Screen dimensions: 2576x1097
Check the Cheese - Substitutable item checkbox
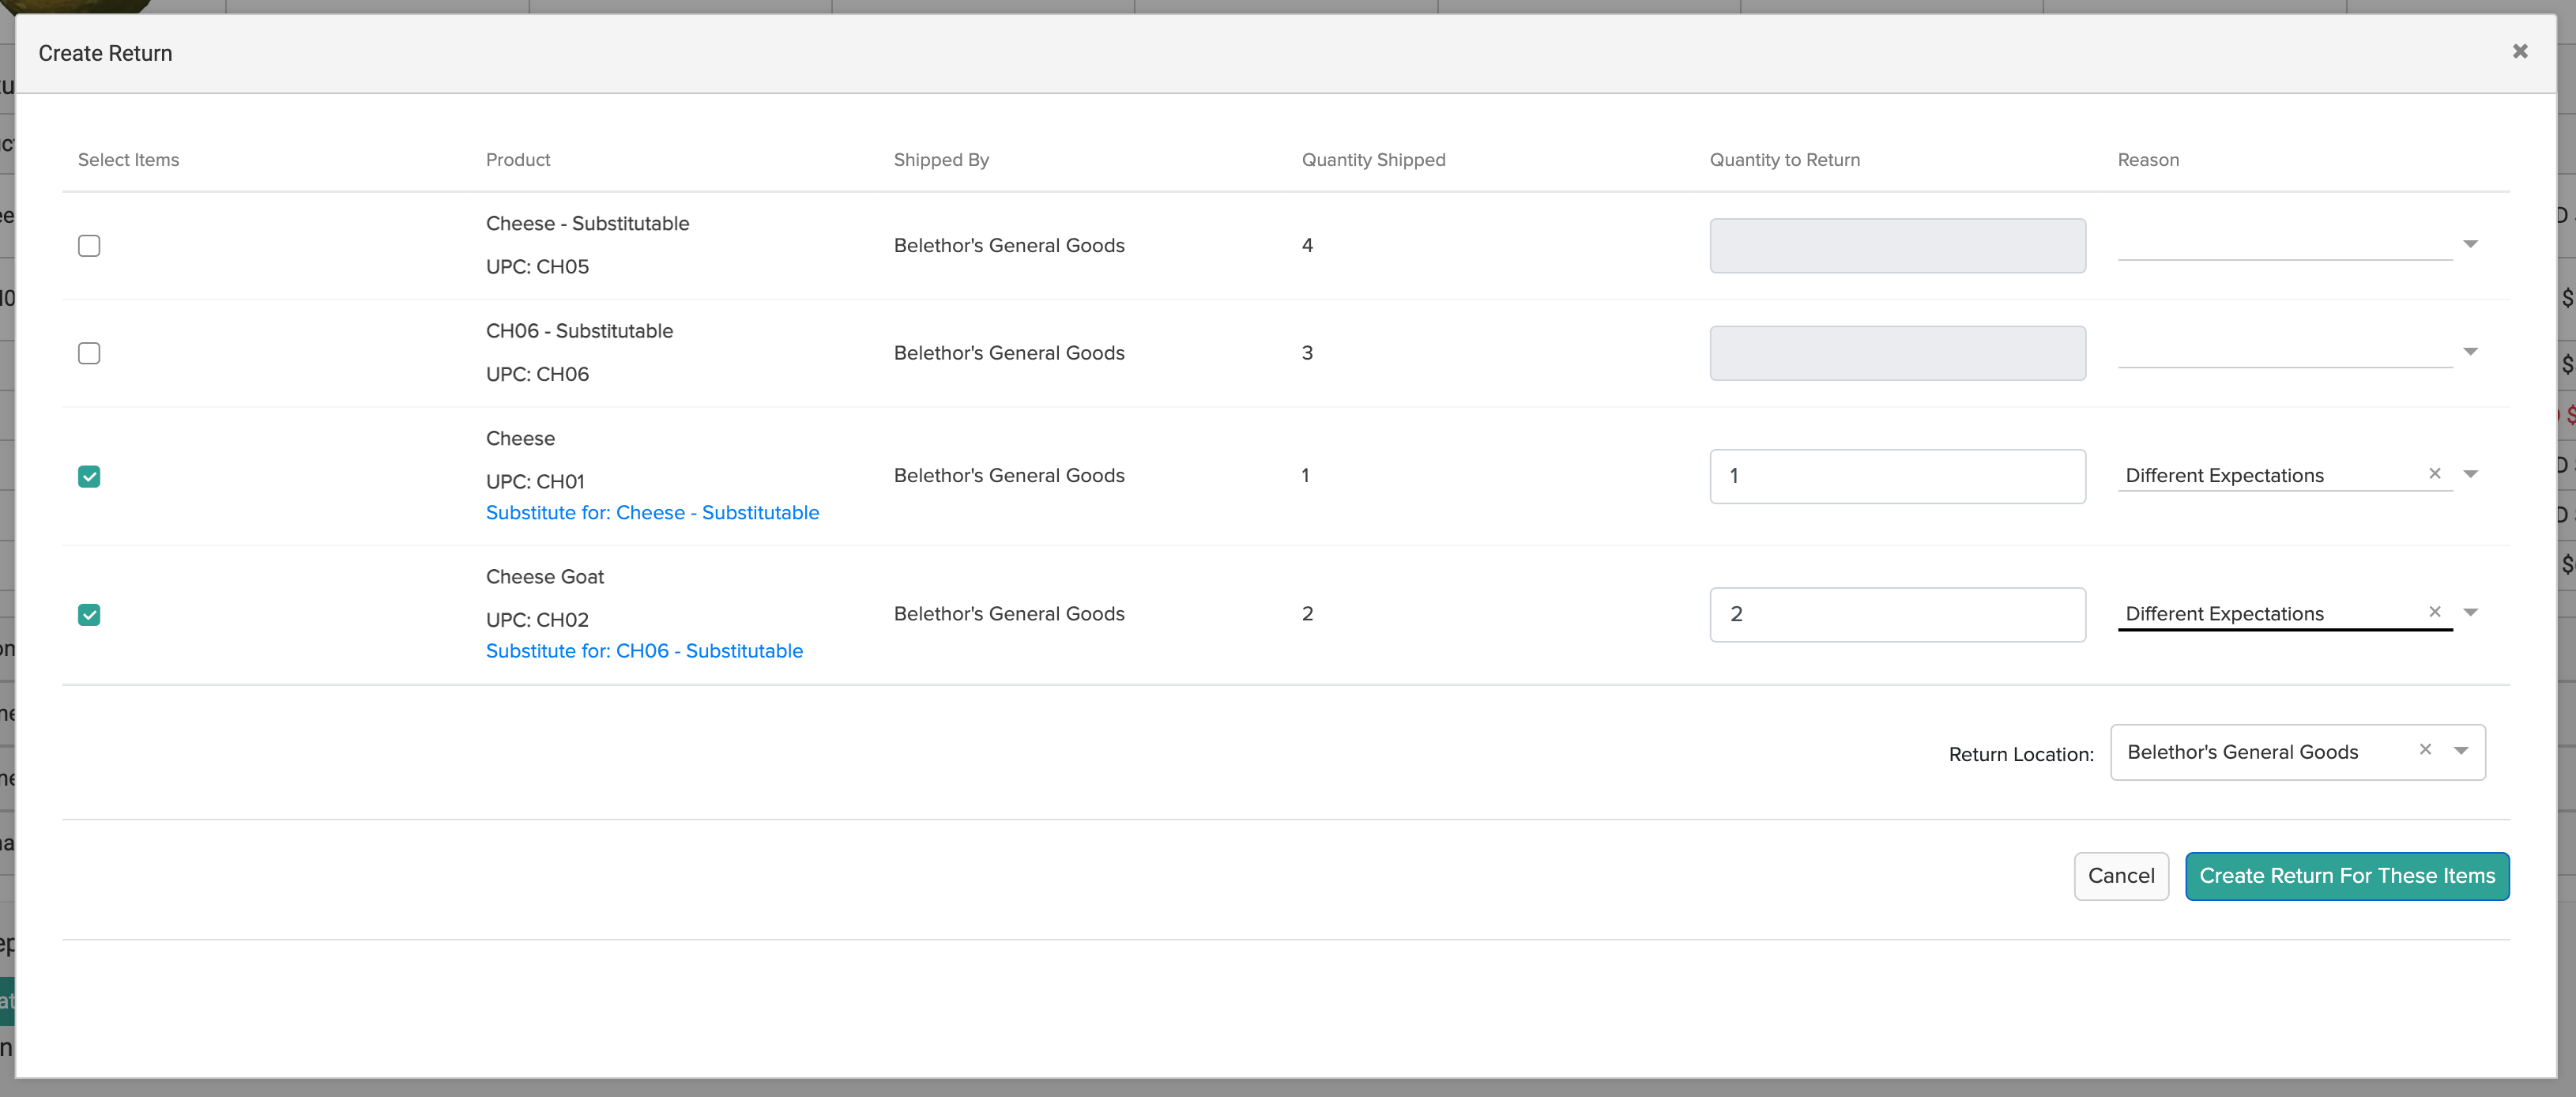coord(89,245)
